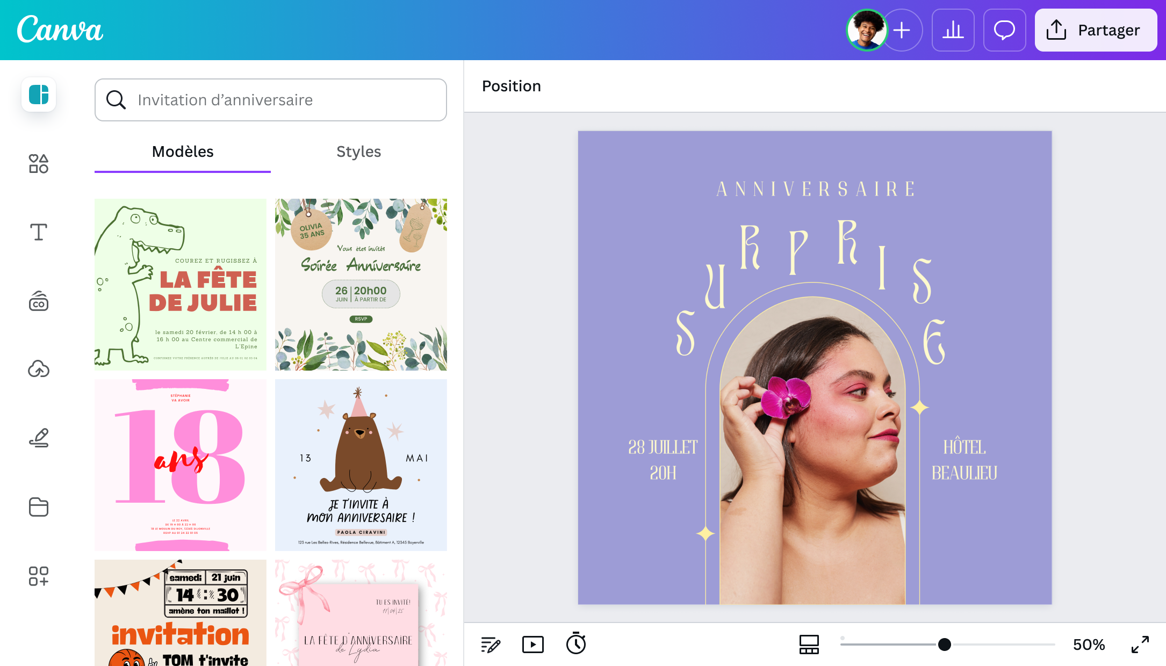Image resolution: width=1166 pixels, height=666 pixels.
Task: Choose the bear Je t'invite template
Action: click(361, 465)
